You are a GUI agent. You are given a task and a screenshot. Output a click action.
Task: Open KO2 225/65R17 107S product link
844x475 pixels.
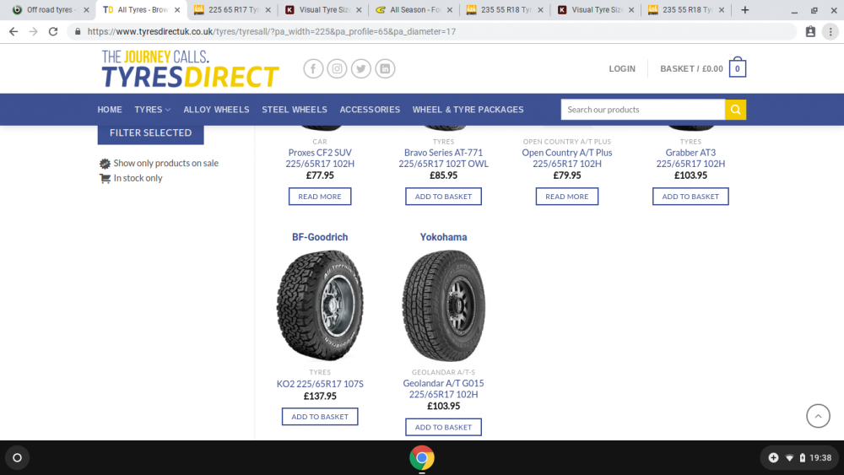point(320,384)
